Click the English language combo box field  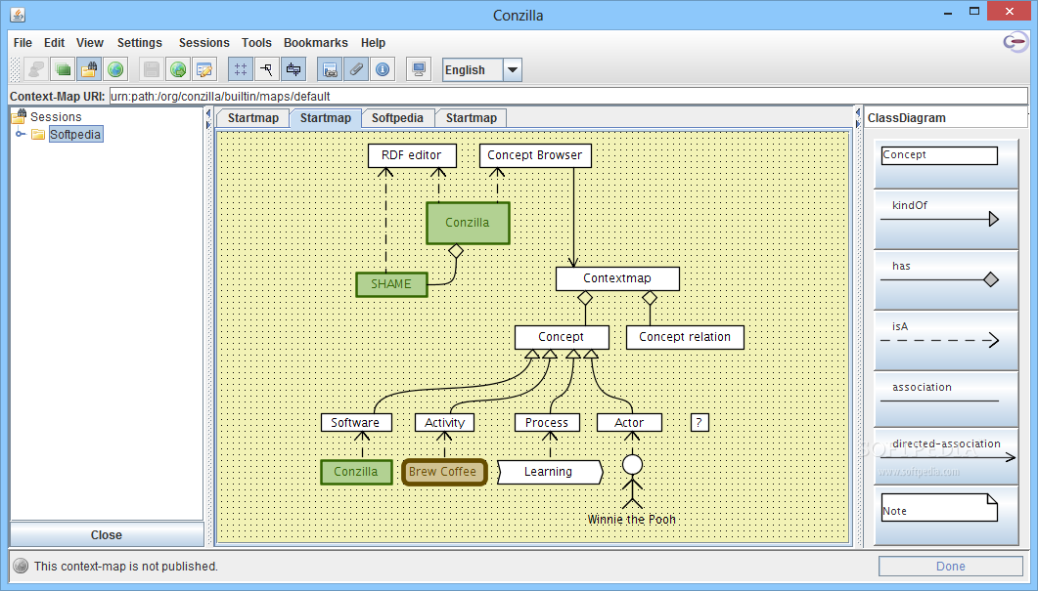473,70
